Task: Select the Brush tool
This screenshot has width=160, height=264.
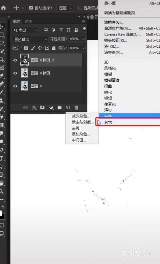Action: [2, 92]
